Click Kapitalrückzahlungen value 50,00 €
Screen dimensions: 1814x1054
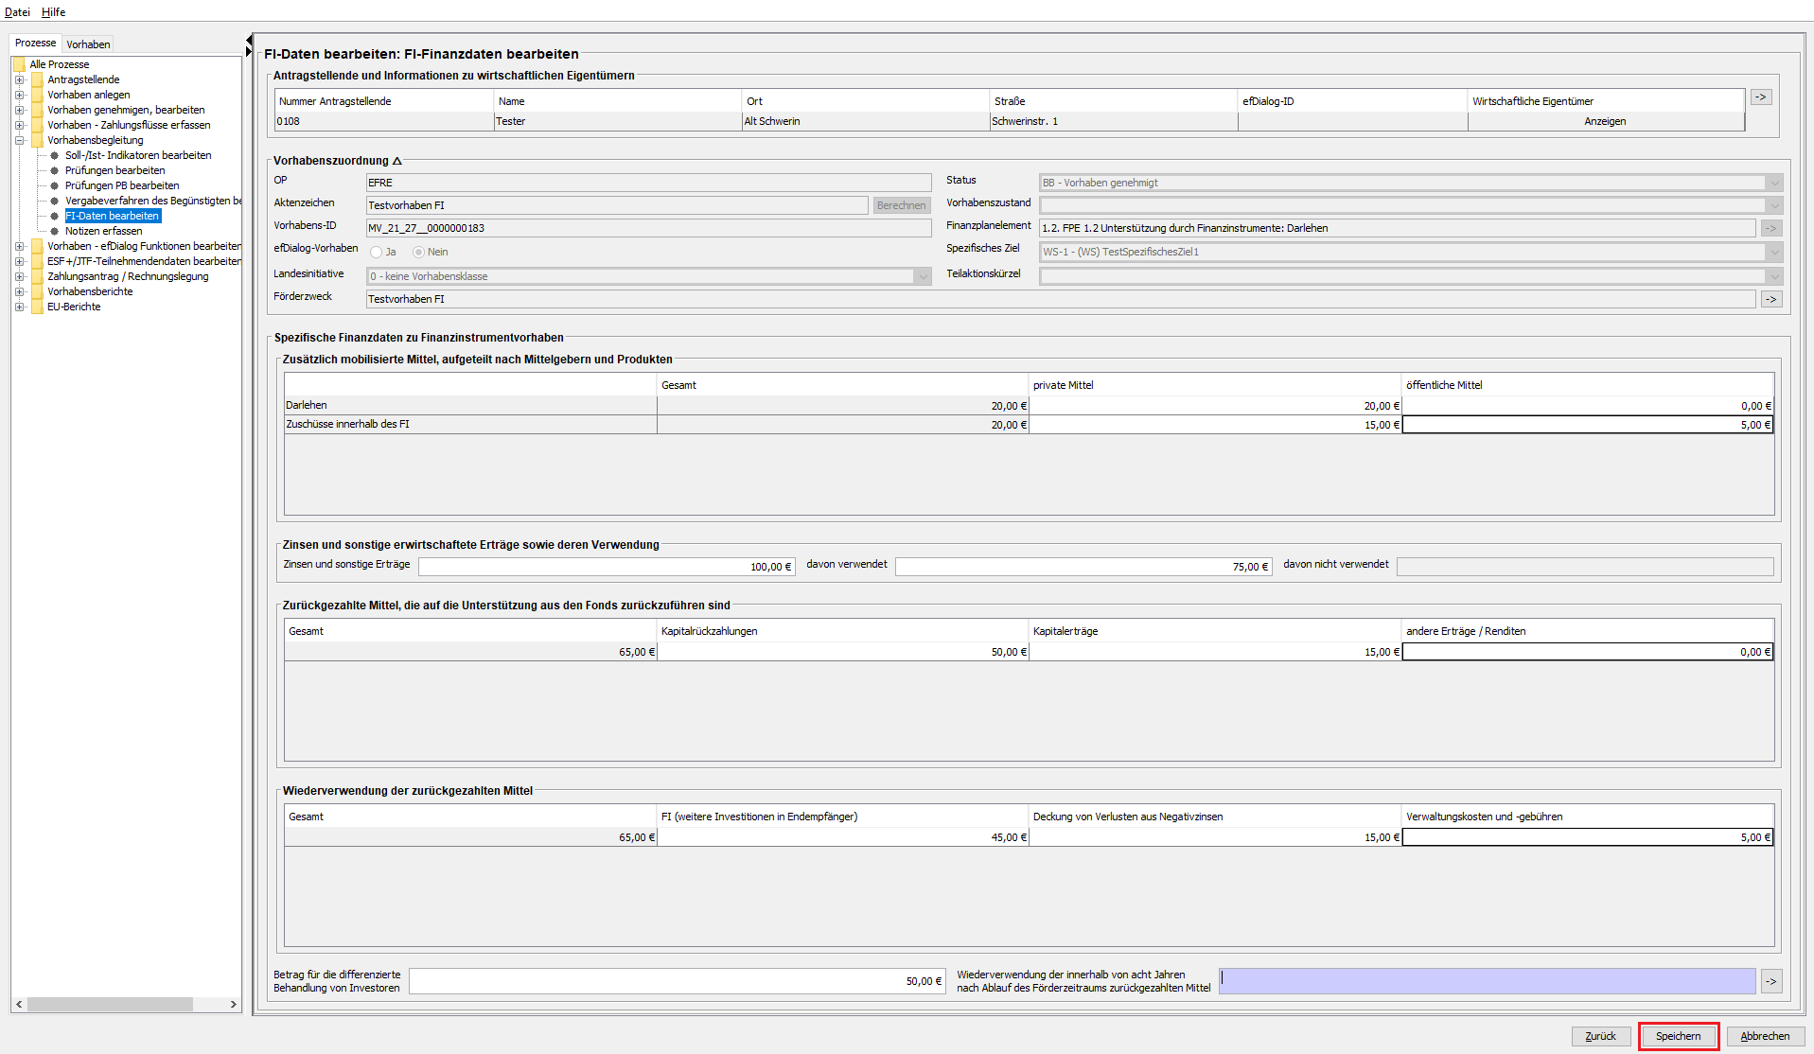[843, 652]
